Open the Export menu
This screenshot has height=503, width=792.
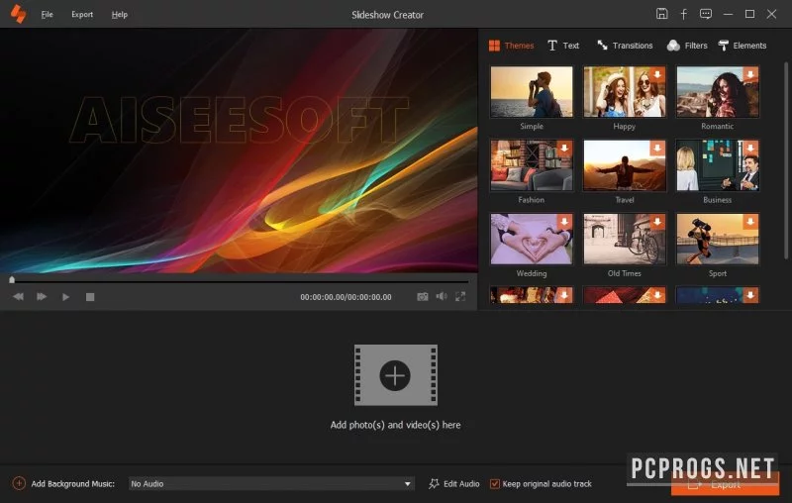tap(82, 15)
